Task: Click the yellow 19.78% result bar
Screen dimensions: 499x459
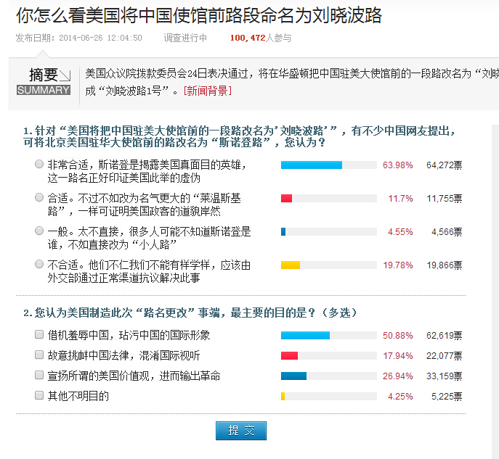Action: [x=291, y=265]
